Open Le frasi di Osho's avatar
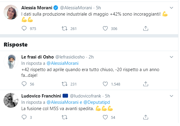 (11, 61)
